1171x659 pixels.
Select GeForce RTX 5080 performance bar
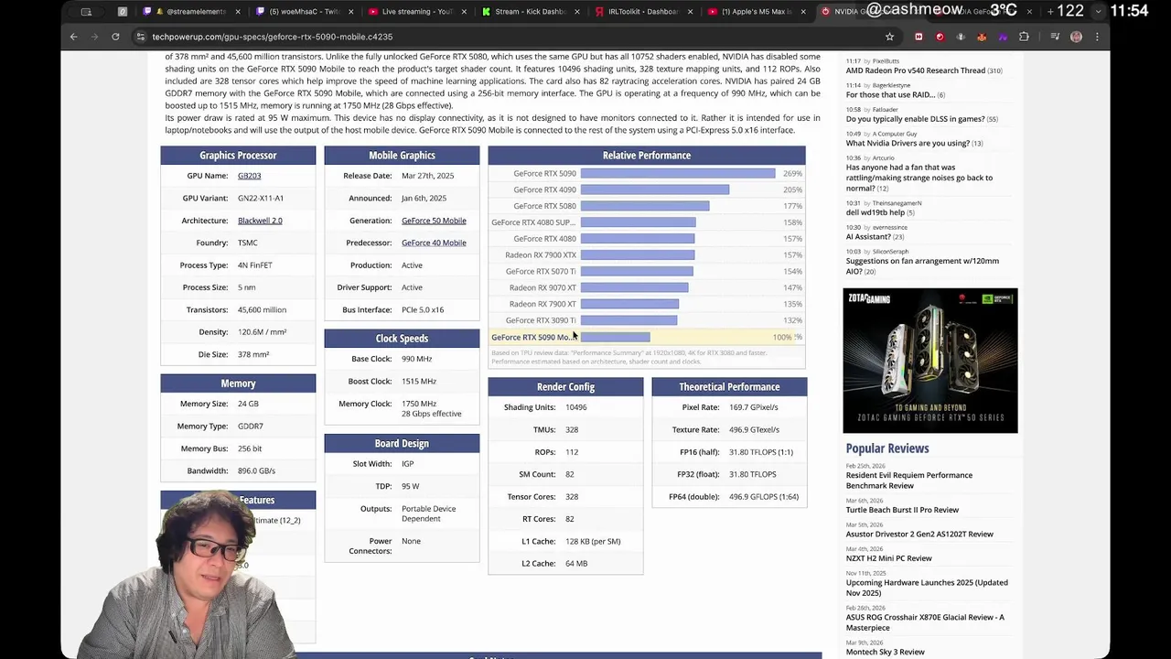(645, 206)
